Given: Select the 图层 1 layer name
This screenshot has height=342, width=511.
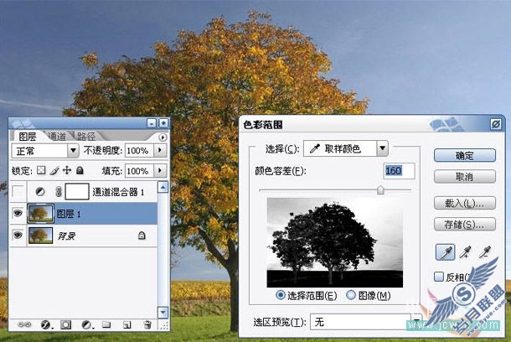Looking at the screenshot, I should click(x=69, y=214).
